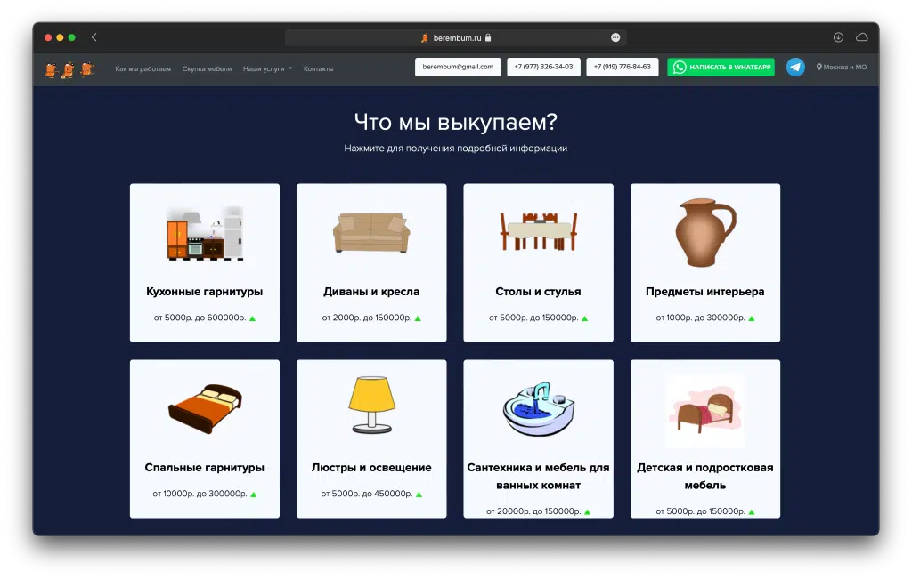Click green arrow beside plumbing price range

587,511
